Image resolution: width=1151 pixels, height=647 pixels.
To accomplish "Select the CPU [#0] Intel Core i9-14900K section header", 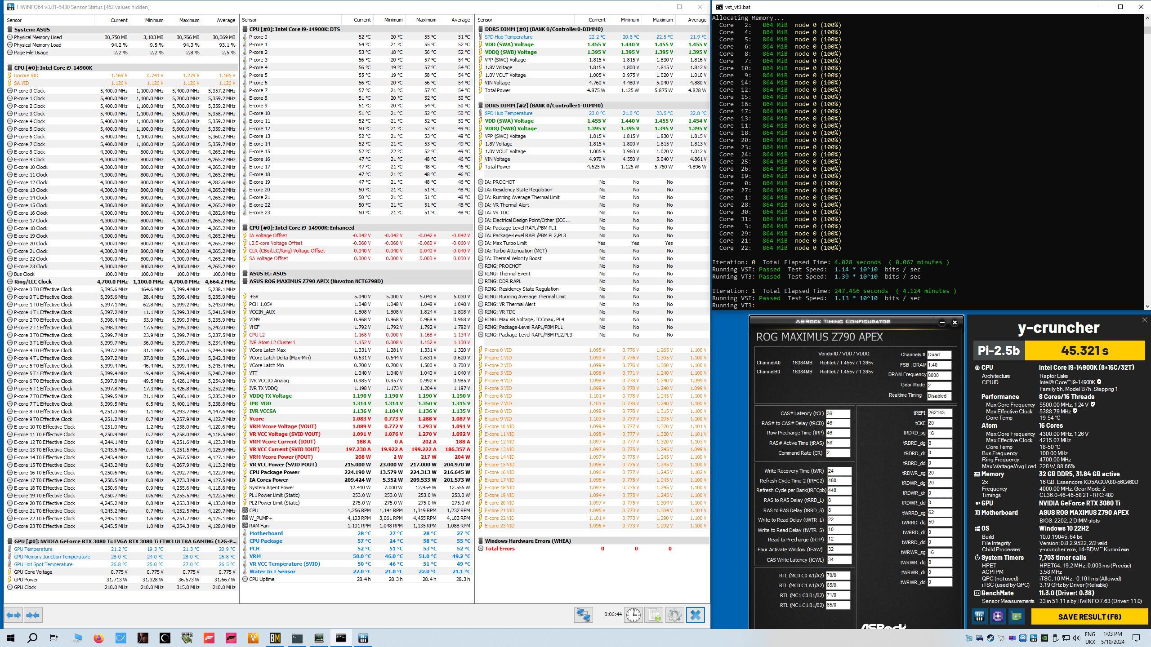I will [53, 68].
